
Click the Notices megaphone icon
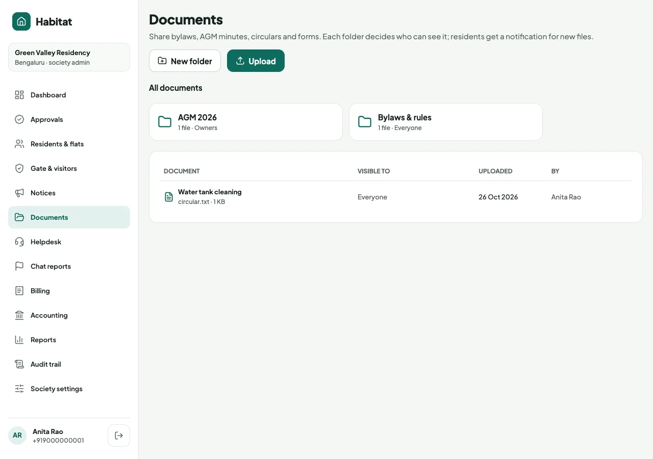[19, 193]
